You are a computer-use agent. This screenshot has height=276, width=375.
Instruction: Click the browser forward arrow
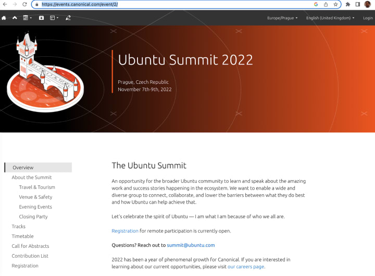tap(15, 4)
